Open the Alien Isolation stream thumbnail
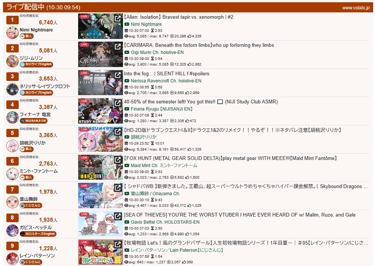 click(100, 26)
